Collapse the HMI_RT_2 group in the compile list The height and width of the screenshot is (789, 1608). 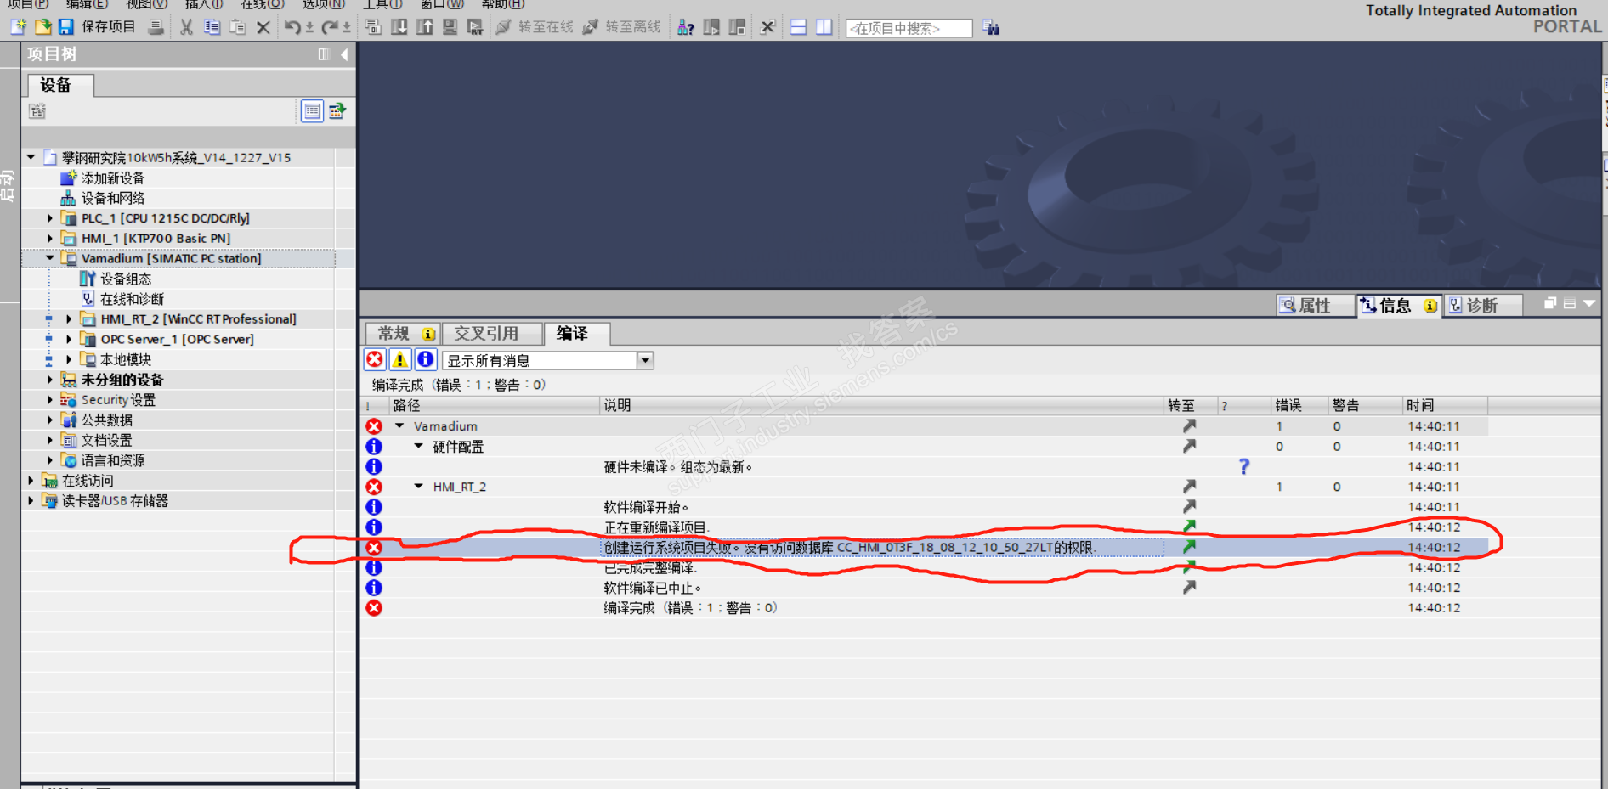[418, 487]
